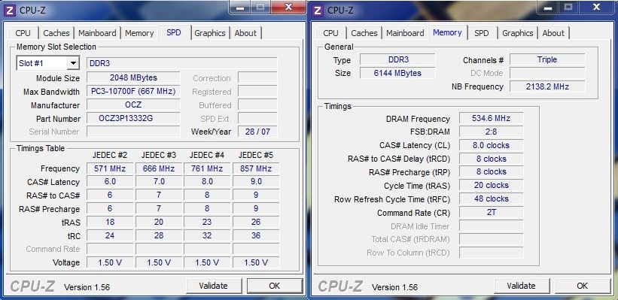
Task: Click Validate button in left SPD window
Action: coord(213,286)
